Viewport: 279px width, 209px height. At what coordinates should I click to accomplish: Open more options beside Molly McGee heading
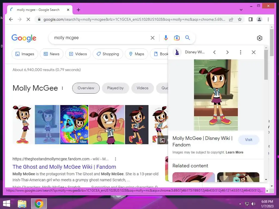point(62,88)
